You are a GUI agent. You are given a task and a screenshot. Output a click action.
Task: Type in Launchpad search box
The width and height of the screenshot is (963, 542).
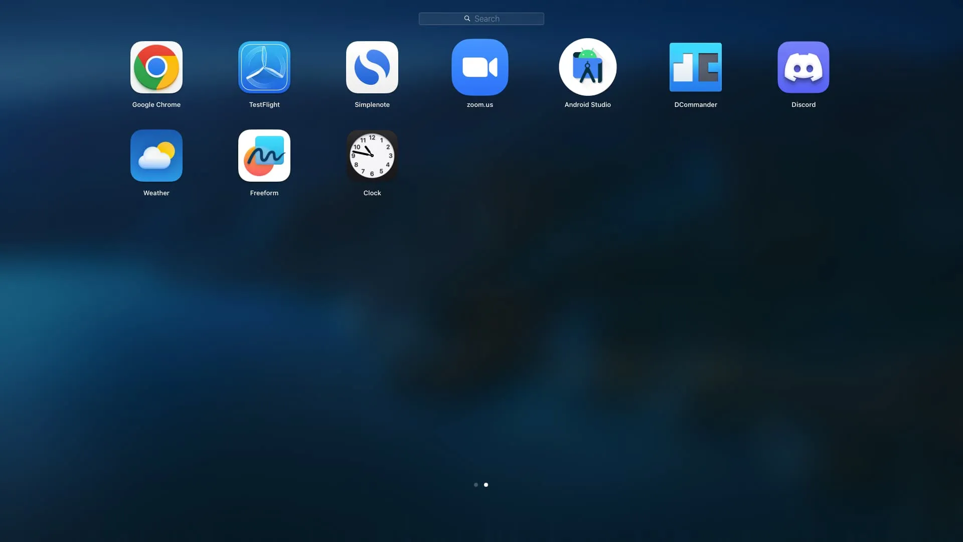[481, 19]
